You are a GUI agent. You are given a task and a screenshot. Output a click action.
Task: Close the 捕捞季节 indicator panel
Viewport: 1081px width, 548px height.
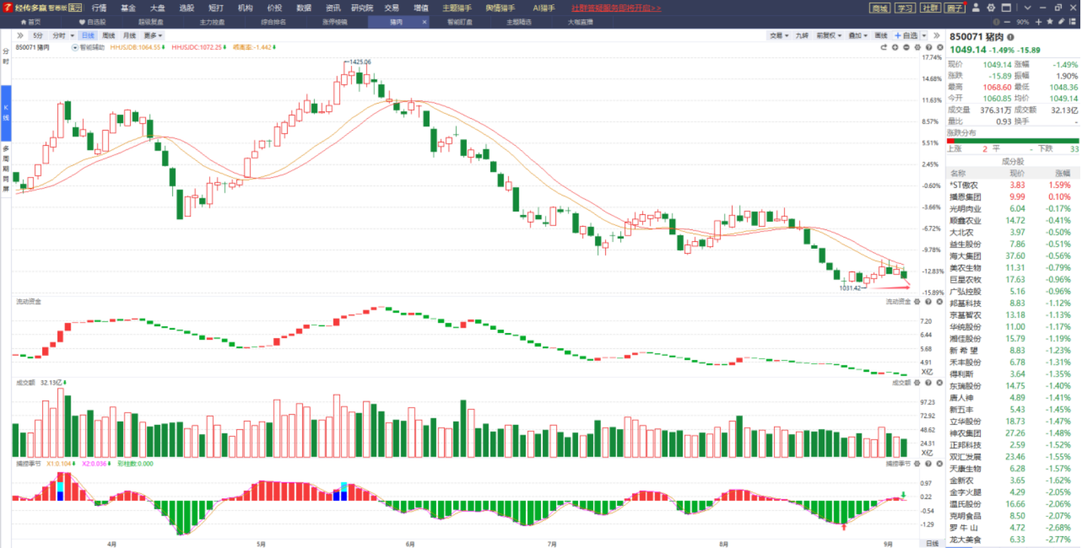click(x=939, y=464)
